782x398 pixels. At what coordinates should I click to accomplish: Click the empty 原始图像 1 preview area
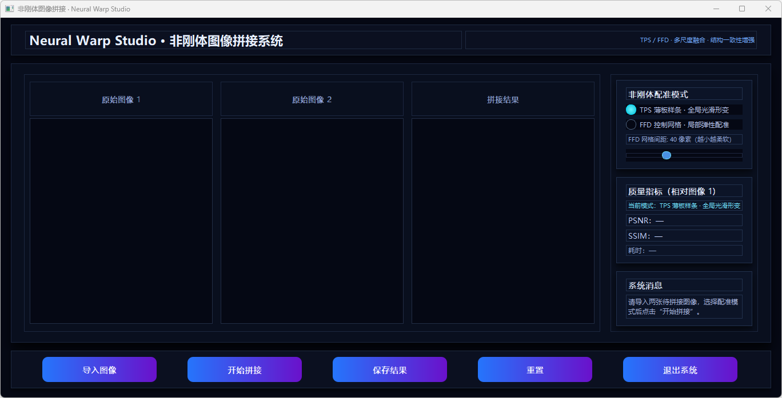121,220
